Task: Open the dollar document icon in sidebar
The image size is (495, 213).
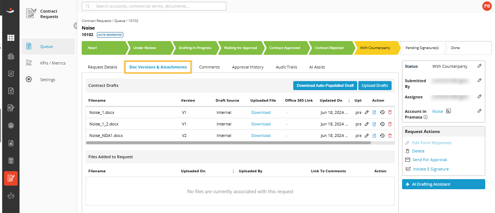Action: click(x=11, y=74)
